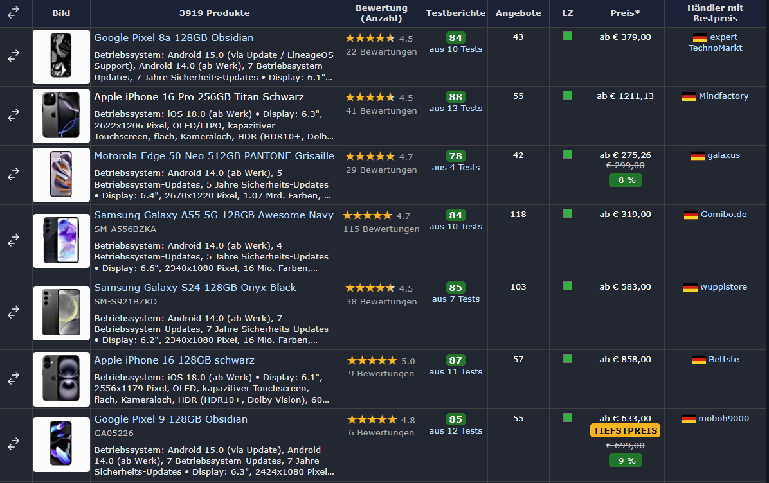Click compare arrows icon for Google Pixel 8a
The width and height of the screenshot is (769, 483).
(14, 57)
